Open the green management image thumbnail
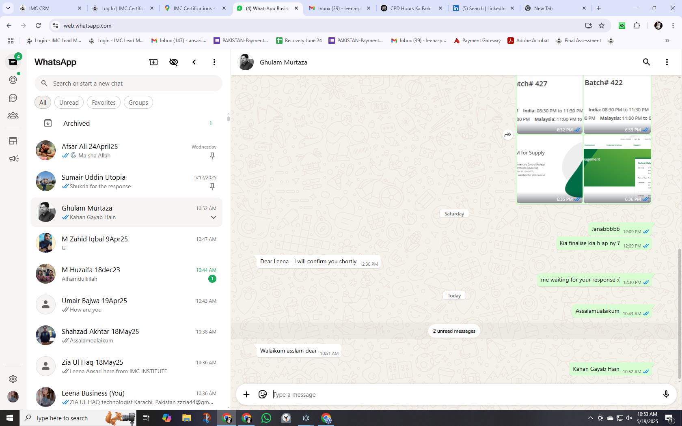This screenshot has height=426, width=682. tap(617, 169)
